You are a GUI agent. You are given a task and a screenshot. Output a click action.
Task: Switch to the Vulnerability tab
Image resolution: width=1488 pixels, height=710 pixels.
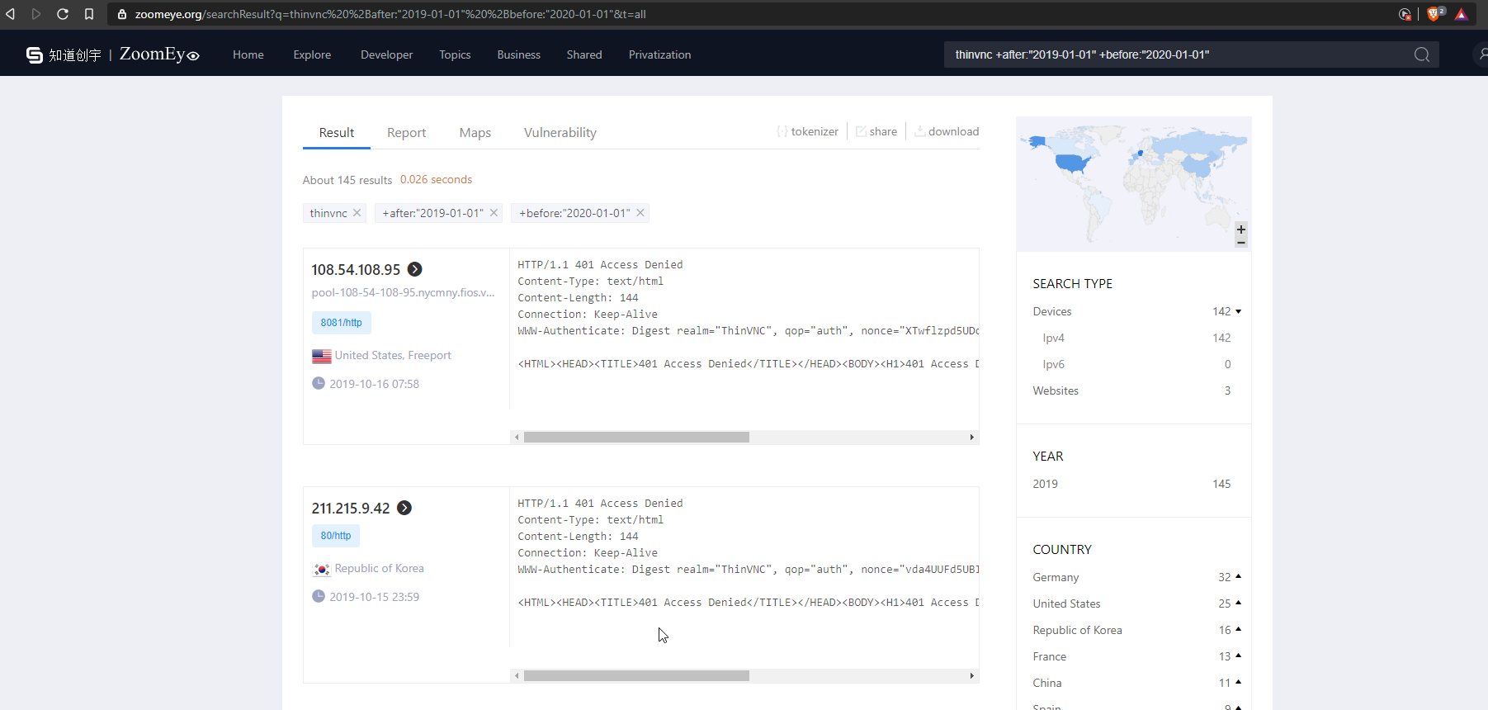tap(560, 132)
